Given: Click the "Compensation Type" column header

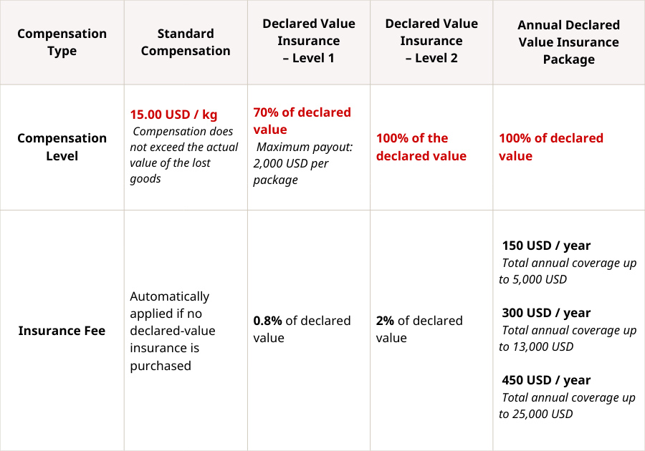Looking at the screenshot, I should 62,42.
